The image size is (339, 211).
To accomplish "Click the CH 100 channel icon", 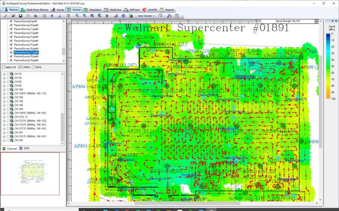I will tap(12, 89).
